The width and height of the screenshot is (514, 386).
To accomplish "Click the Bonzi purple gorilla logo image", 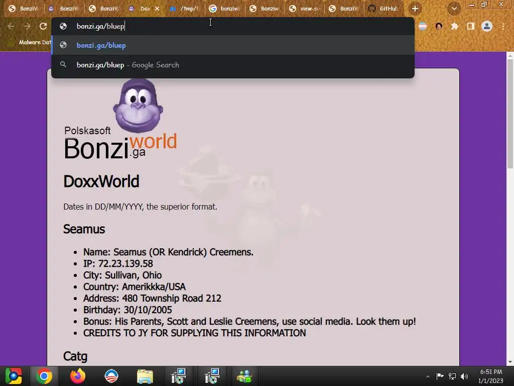I will point(138,106).
